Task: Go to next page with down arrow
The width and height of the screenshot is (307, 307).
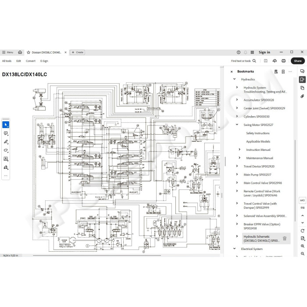Action: [x=303, y=223]
